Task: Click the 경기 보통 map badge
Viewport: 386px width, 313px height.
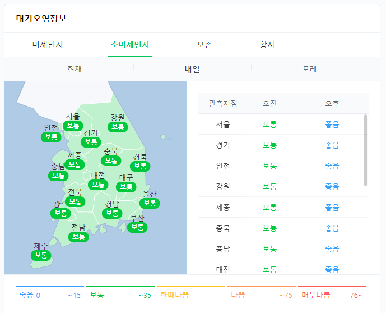Action: point(91,142)
